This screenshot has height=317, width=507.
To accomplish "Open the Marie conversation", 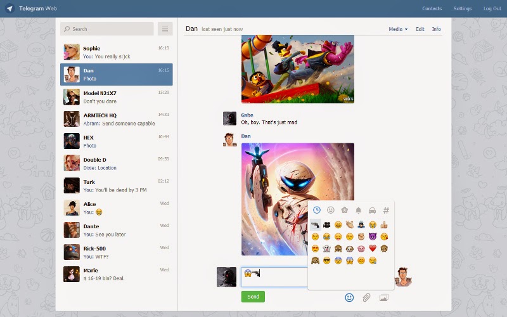I will tap(117, 275).
